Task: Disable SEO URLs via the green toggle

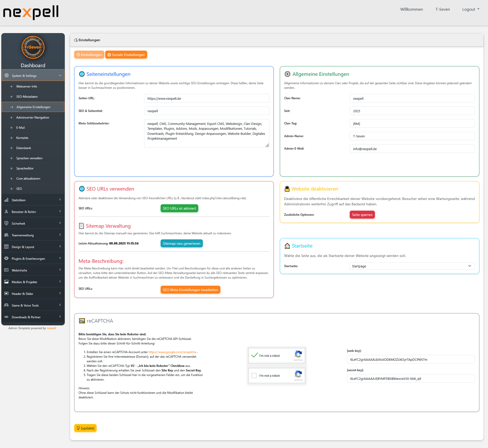Action: [x=179, y=208]
